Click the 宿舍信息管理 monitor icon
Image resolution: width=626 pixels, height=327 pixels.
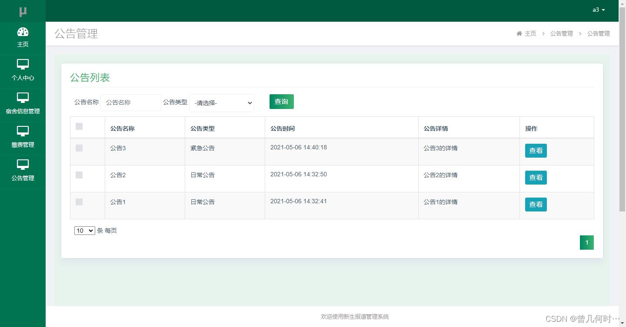[23, 98]
